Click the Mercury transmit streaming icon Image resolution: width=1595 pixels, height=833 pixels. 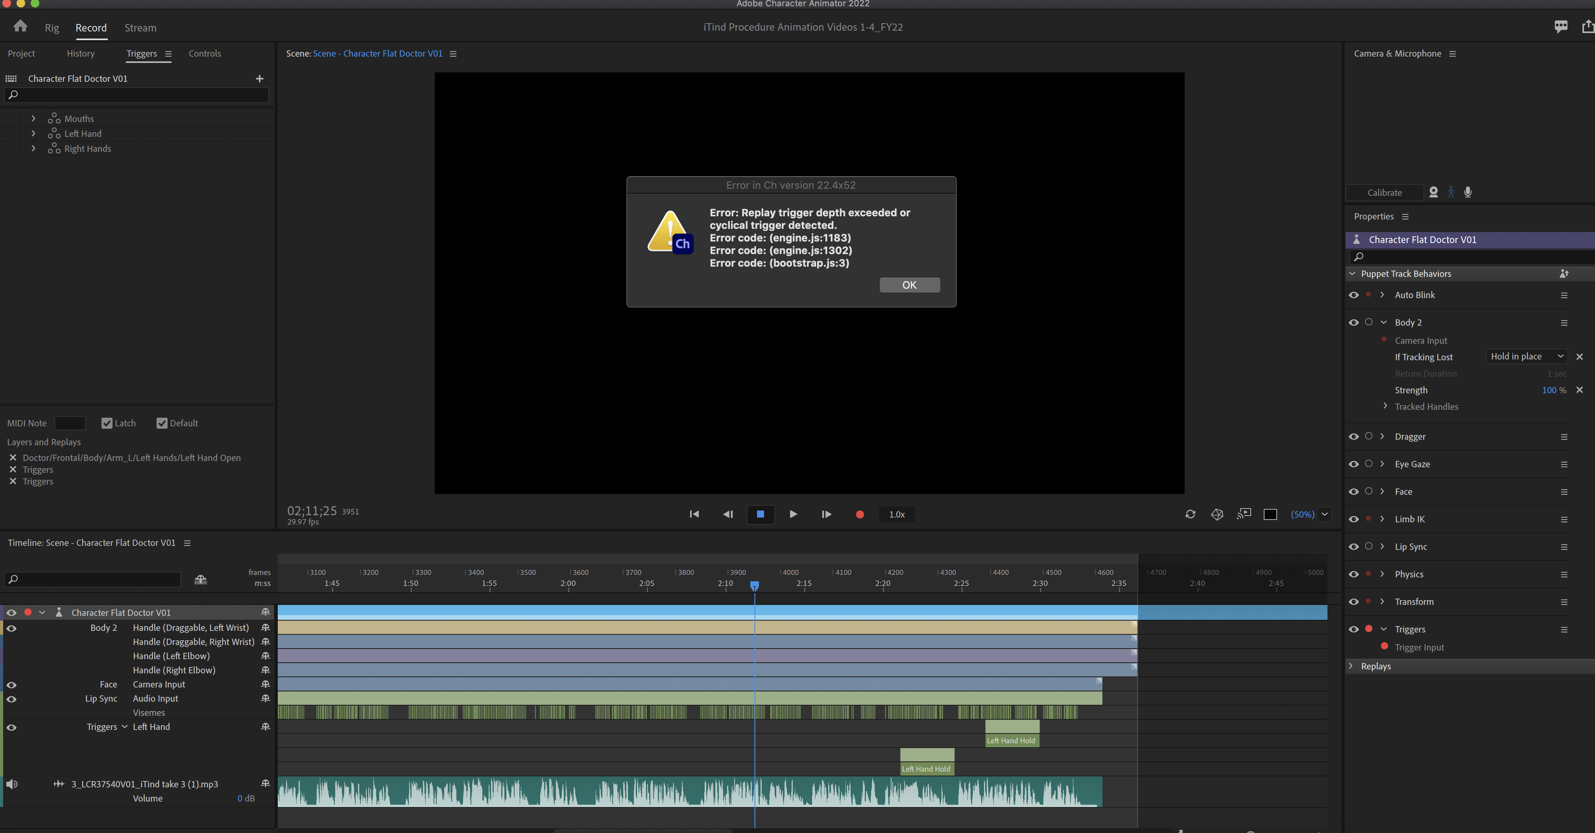[1244, 514]
